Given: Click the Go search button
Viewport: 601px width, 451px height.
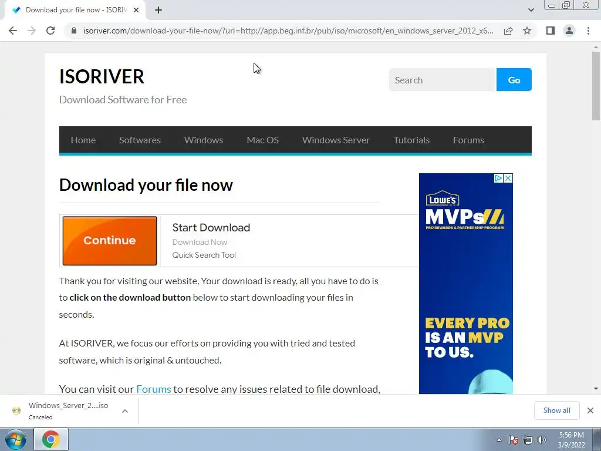Looking at the screenshot, I should coord(514,80).
